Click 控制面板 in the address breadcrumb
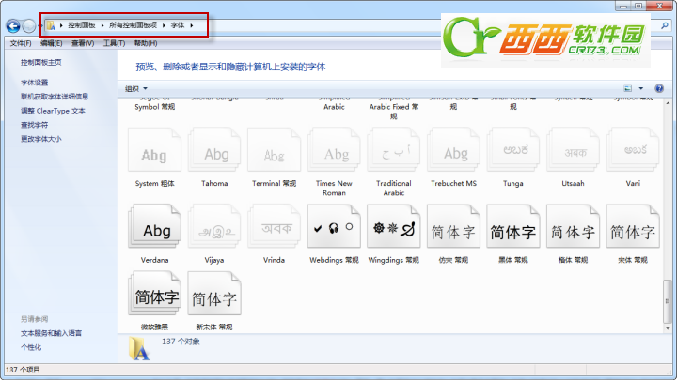Screen dimensions: 677x380 pos(81,25)
